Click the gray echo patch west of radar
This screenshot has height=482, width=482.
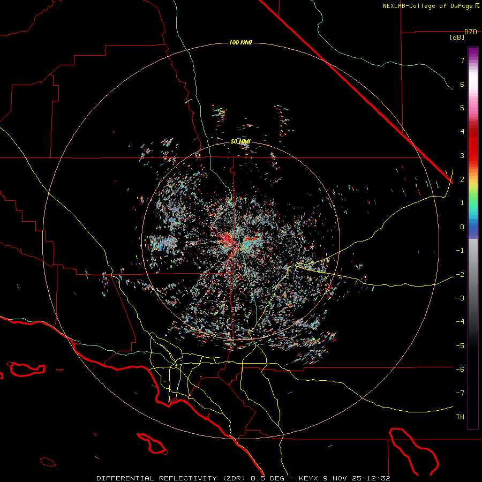[x=162, y=242]
